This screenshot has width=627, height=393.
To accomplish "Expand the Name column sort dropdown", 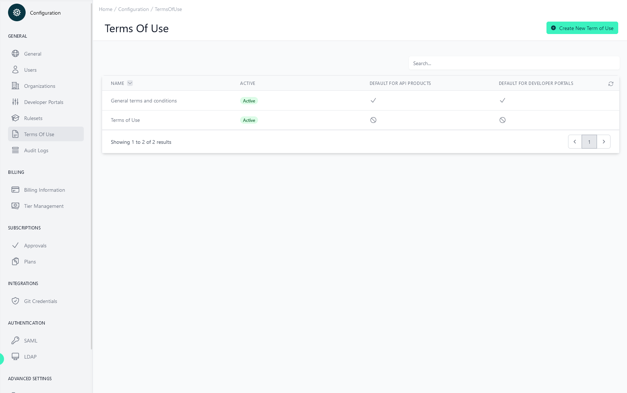I will pyautogui.click(x=130, y=83).
